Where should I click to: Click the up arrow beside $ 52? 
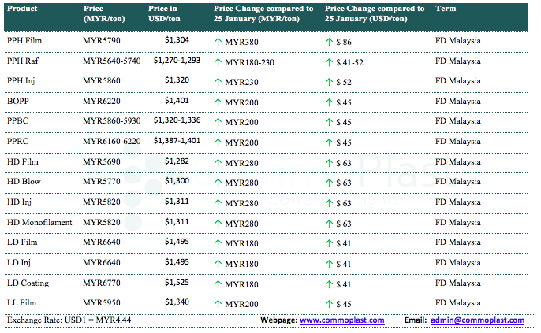coord(328,81)
